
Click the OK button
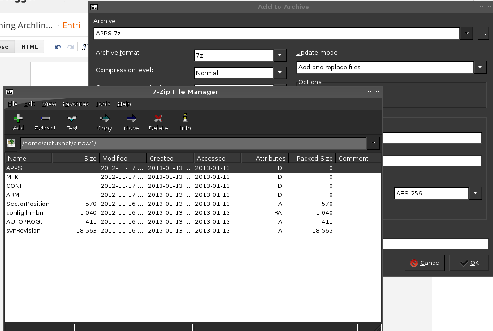click(x=469, y=263)
